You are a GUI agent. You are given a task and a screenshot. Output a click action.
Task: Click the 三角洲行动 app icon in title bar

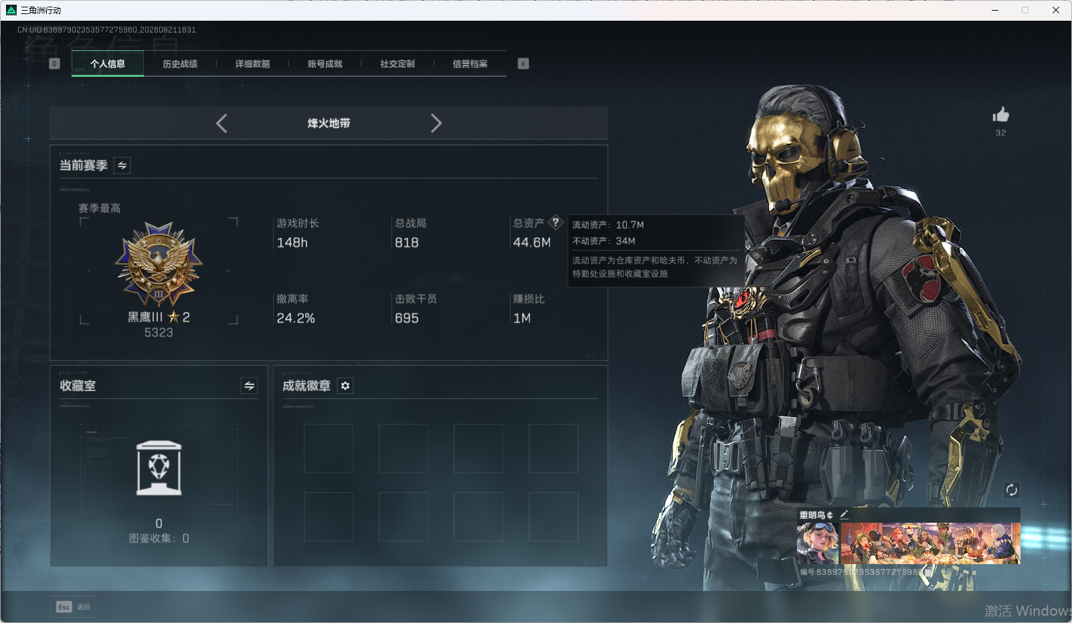tap(11, 10)
